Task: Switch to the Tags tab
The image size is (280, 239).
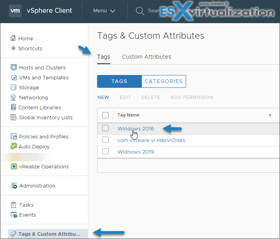Action: [x=103, y=57]
